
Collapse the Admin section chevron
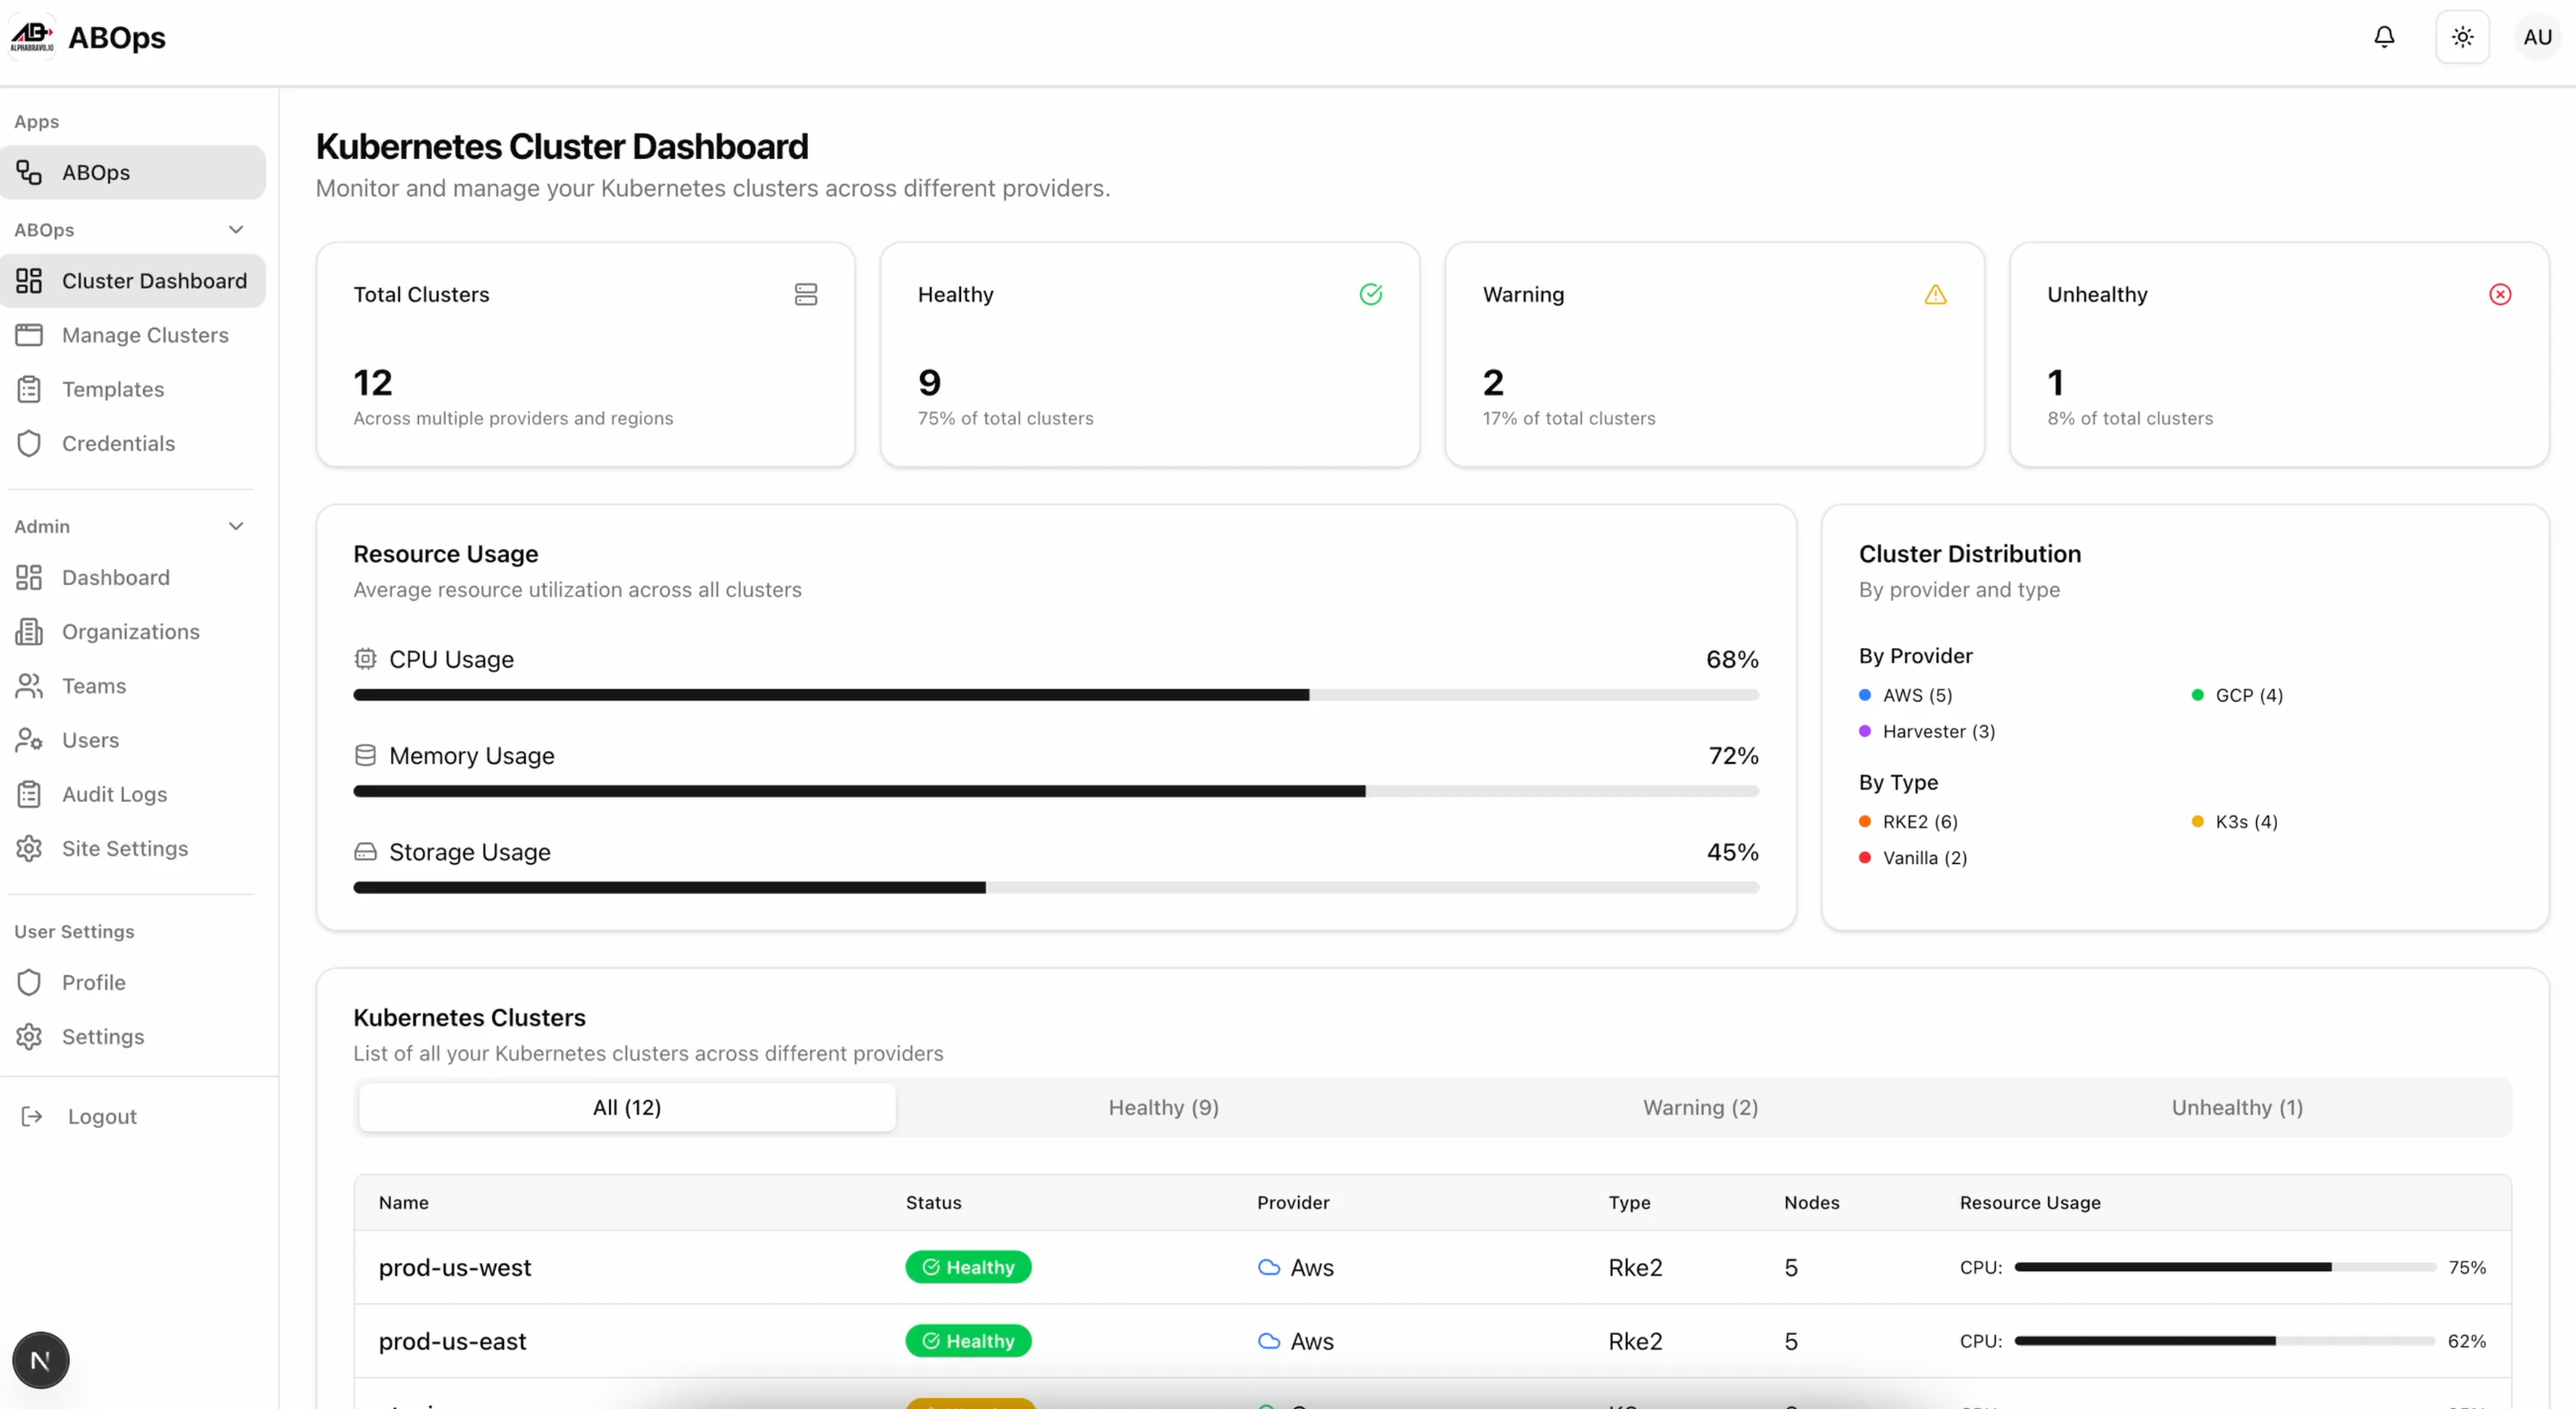pyautogui.click(x=237, y=525)
